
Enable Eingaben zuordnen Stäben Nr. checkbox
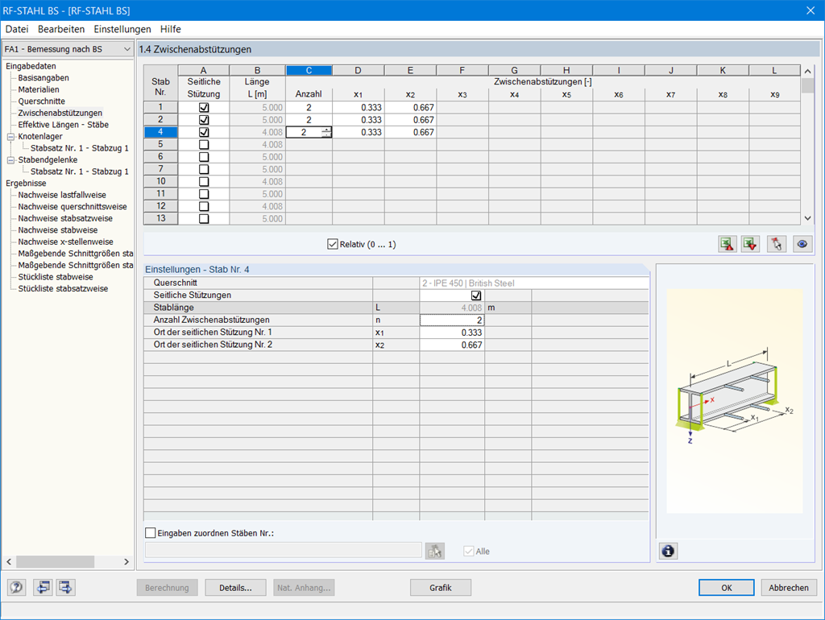coord(151,533)
